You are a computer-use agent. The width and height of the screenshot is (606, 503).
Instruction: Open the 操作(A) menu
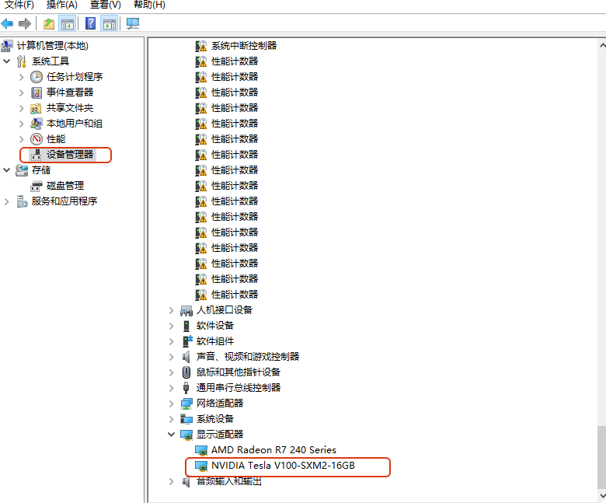click(61, 5)
